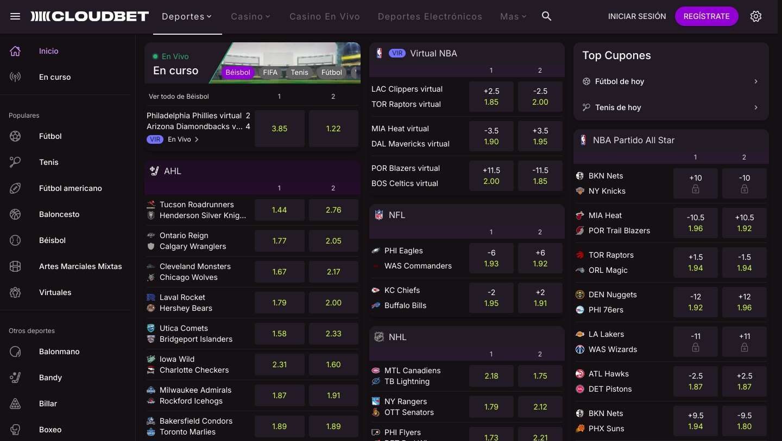Click the Fútbol soccer ball sidebar icon
This screenshot has width=782, height=441.
tap(15, 136)
